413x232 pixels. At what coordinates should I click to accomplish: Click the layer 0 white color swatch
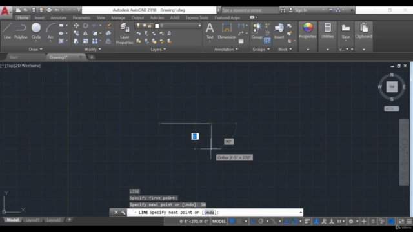pos(157,26)
